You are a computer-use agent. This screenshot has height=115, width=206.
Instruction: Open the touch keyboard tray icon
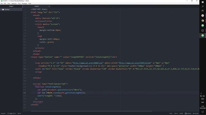click(x=202, y=99)
